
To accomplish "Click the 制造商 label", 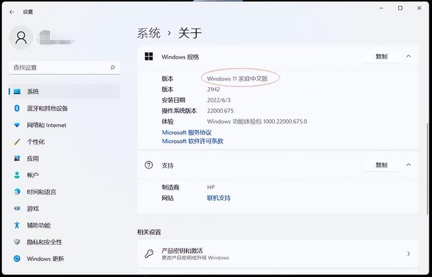I will (171, 187).
